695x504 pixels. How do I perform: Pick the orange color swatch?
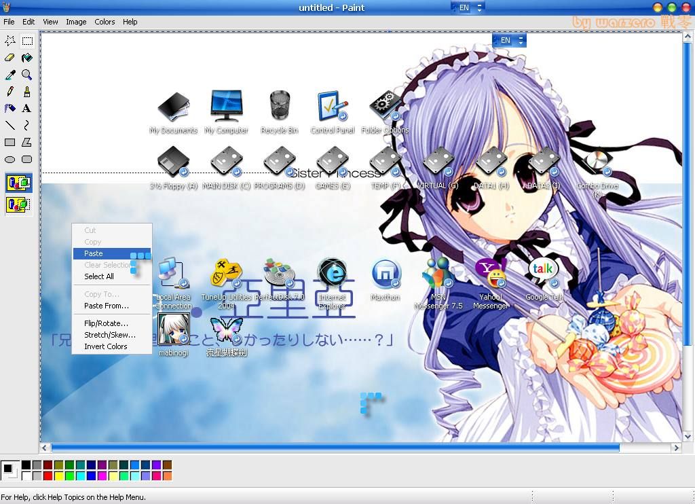tap(167, 476)
